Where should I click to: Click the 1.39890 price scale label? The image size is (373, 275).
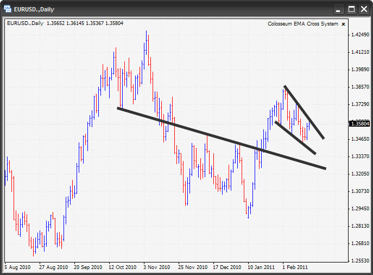(360, 69)
